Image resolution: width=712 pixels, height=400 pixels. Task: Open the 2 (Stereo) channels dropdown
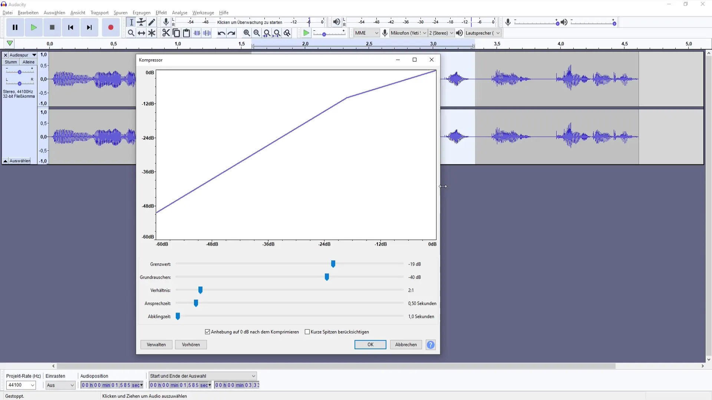point(441,33)
